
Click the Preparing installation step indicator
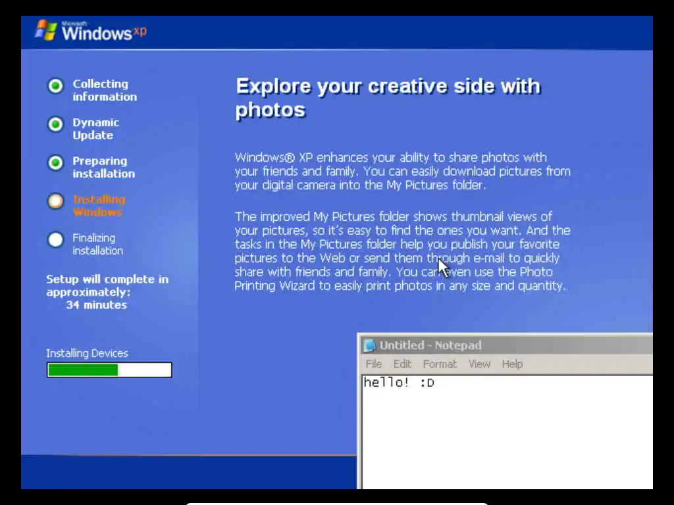point(55,163)
